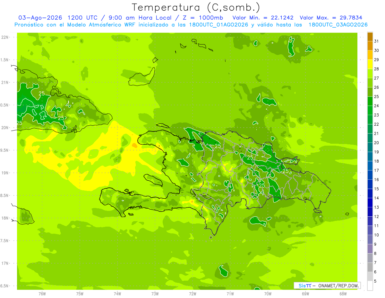Pick the yellow-orange legend band between 29 and 30
The image size is (385, 298).
point(370,55)
